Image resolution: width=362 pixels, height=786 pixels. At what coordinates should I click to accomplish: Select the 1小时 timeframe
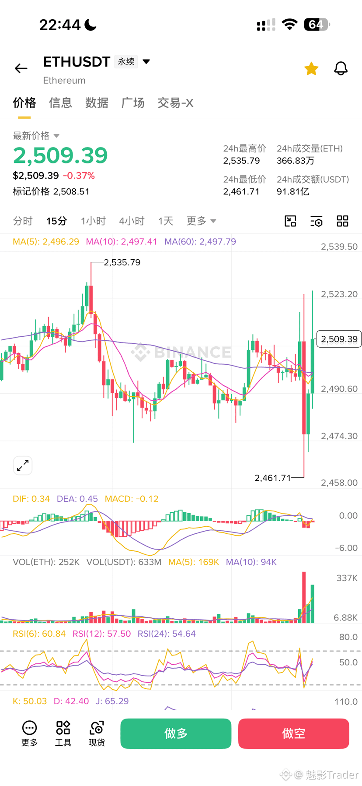(93, 221)
